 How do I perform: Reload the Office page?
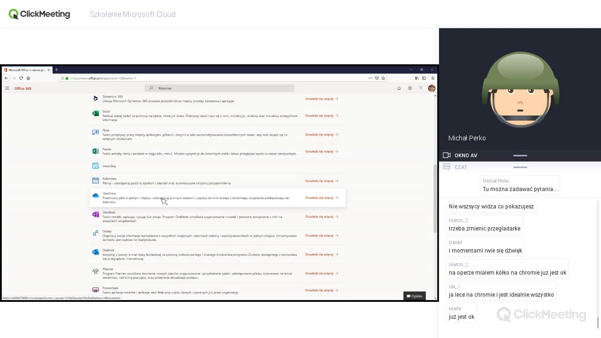[x=21, y=78]
